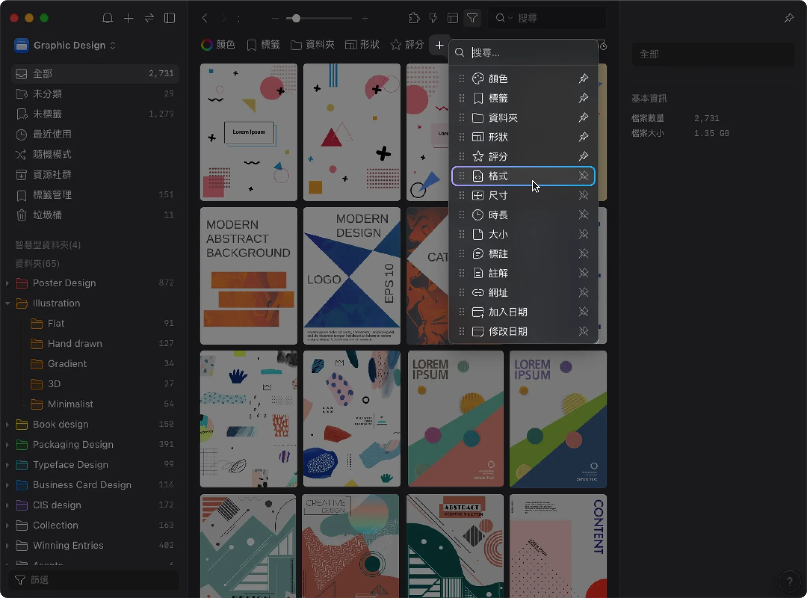Viewport: 807px width, 598px height.
Task: Click the add filter plus button
Action: (x=439, y=45)
